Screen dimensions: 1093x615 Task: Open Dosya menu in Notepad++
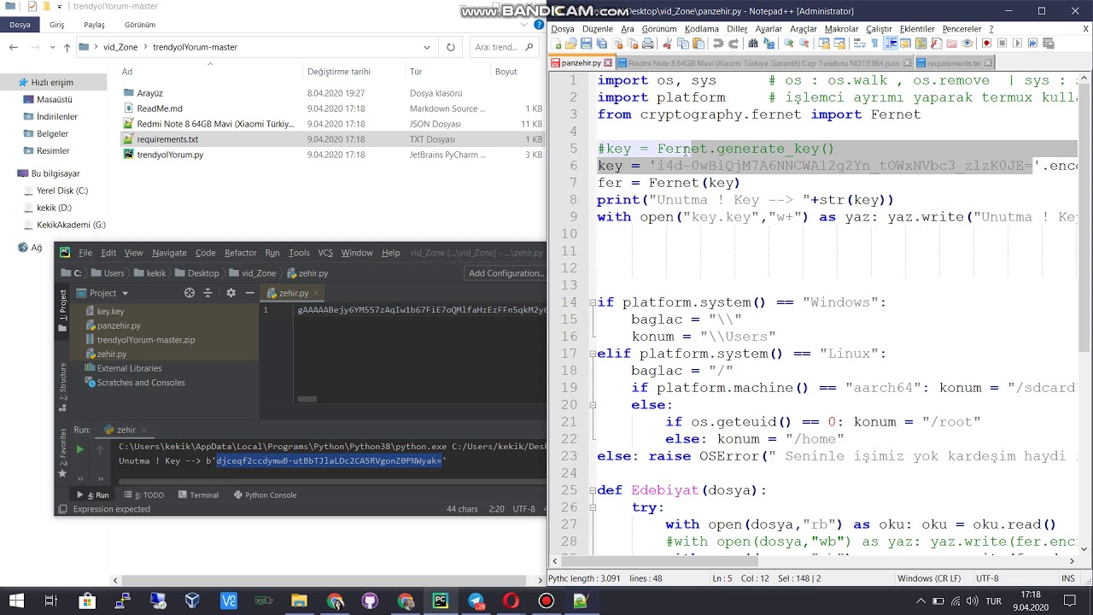pyautogui.click(x=563, y=29)
